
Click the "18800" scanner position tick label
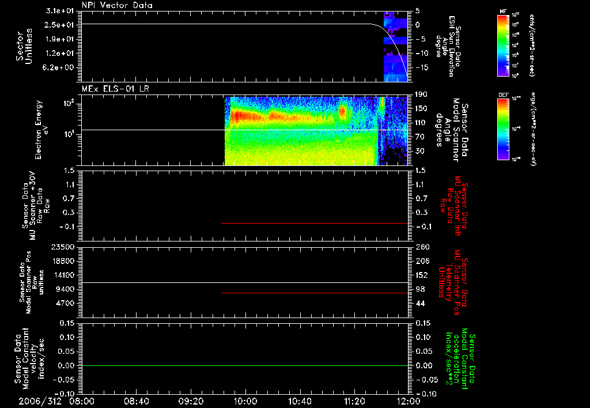[63, 261]
